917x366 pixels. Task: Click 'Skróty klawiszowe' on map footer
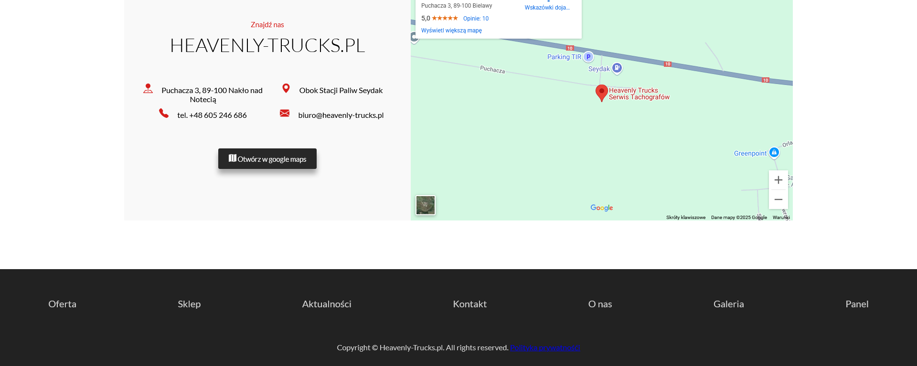coord(686,218)
